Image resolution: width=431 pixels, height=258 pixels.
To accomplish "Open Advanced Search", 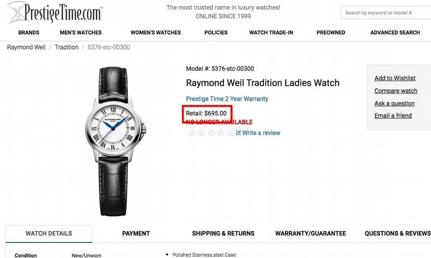I will [x=395, y=33].
